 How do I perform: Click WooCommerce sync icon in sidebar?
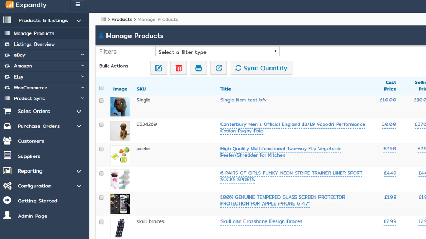point(7,88)
